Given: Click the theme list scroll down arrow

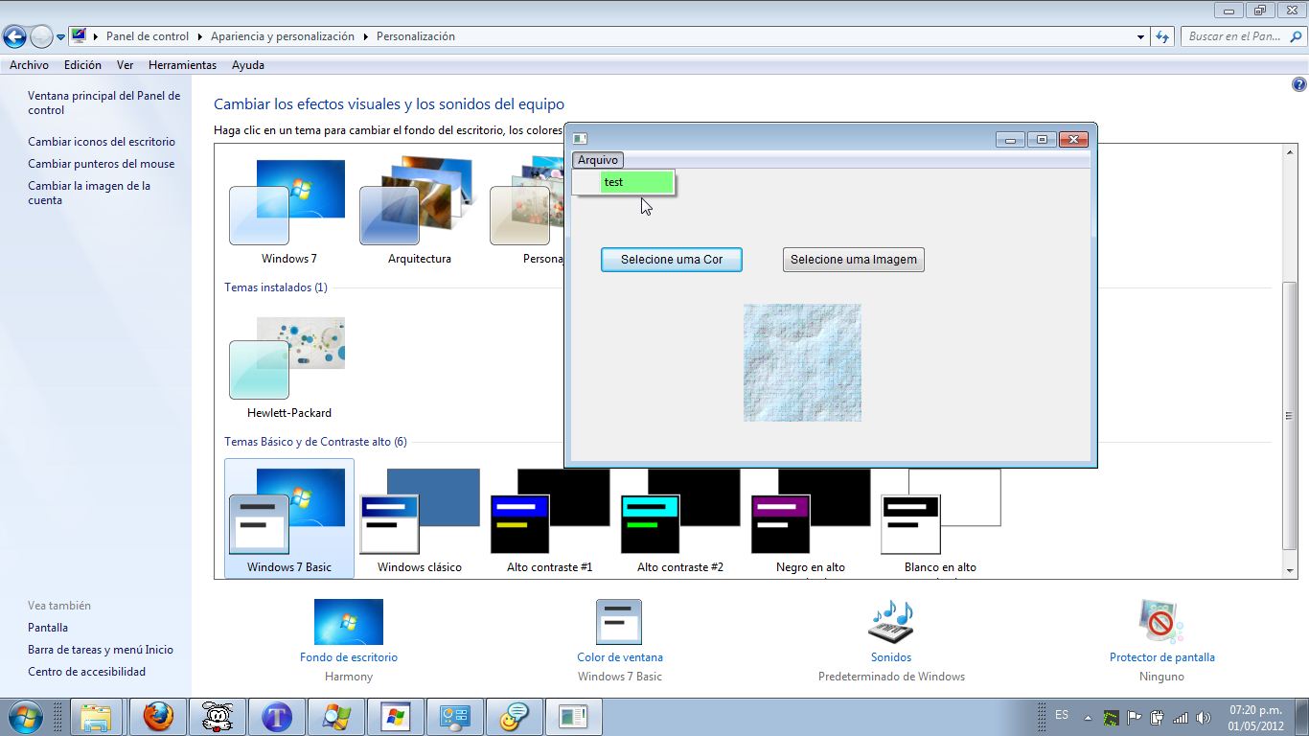Looking at the screenshot, I should click(1290, 570).
